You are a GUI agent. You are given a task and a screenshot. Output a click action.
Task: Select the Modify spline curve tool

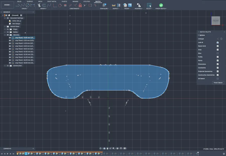tap(49, 5)
